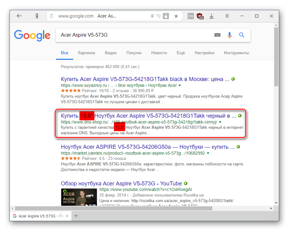Open a new tab with the plus button
289x231 pixels.
click(x=76, y=216)
